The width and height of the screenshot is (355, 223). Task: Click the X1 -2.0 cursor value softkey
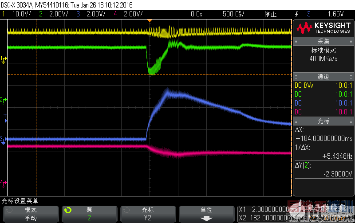pos(264,210)
